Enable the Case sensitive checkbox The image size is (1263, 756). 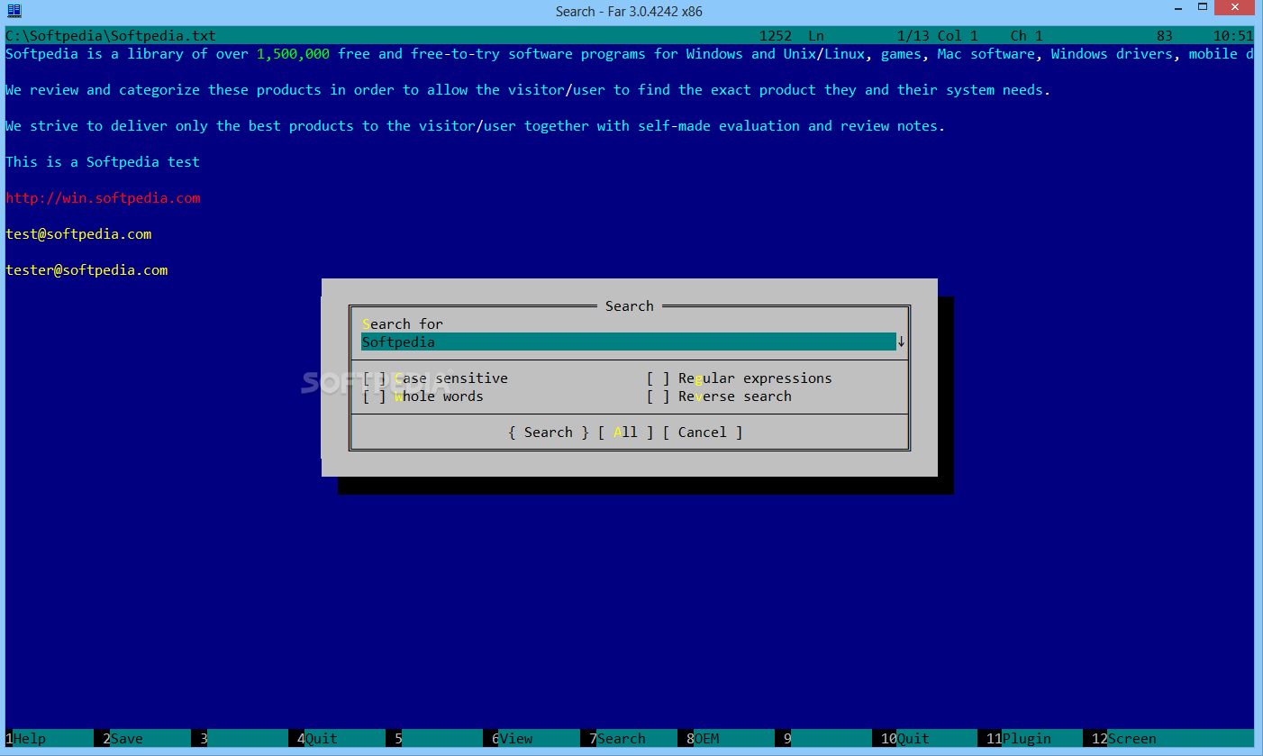[x=435, y=378]
